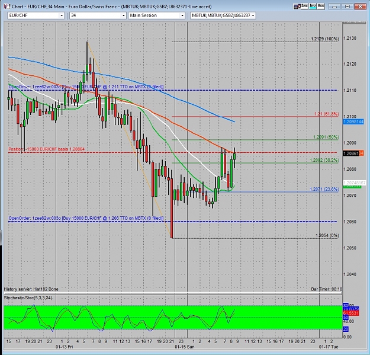Click the 1.2110 price axis label
This screenshot has height=355, width=370.
pyautogui.click(x=350, y=91)
